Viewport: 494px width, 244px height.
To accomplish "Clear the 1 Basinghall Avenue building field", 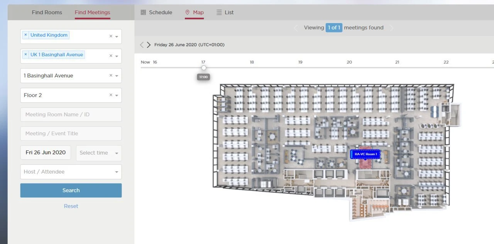I will pos(111,75).
